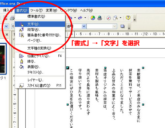Viewport: 165px width, 128px height.
Task: Select the page 1 thumbnail
Action: (3, 59)
